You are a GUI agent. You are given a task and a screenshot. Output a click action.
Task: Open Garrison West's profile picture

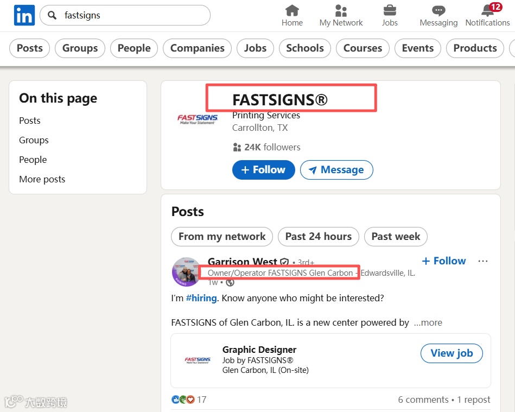[186, 272]
